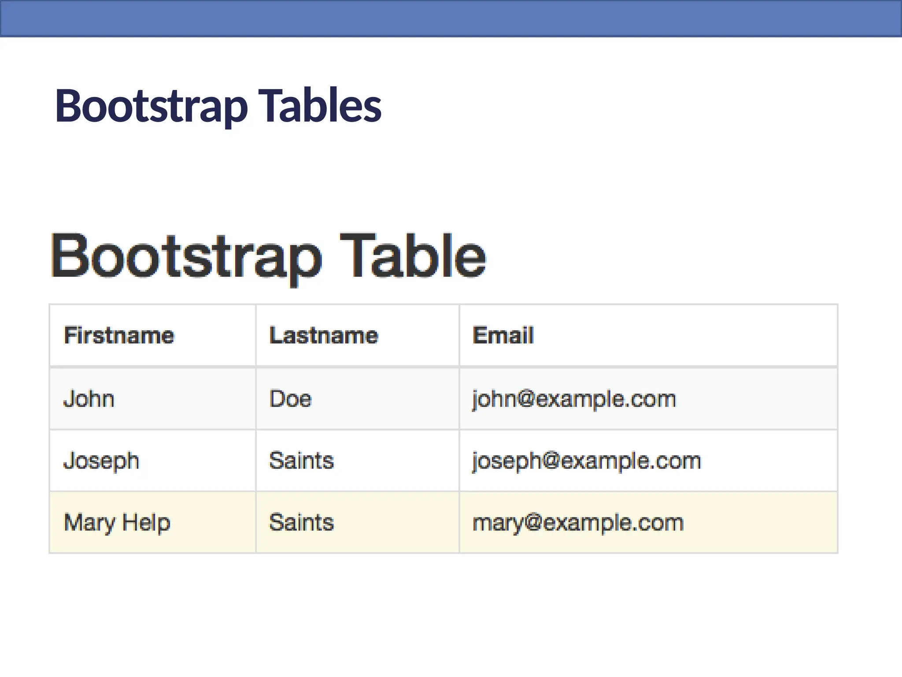Screen dimensions: 902x677
Task: Click the blue header bar at the top
Action: coord(451,18)
